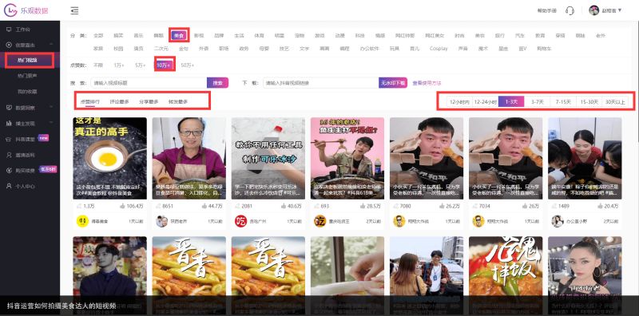Choose the 美食 category filter
The height and width of the screenshot is (316, 639).
179,35
